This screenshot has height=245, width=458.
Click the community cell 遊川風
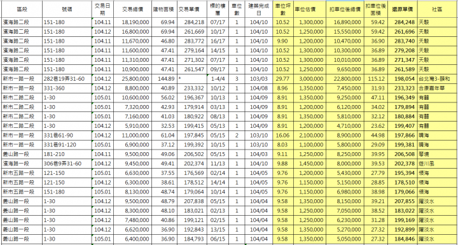pos(437,164)
